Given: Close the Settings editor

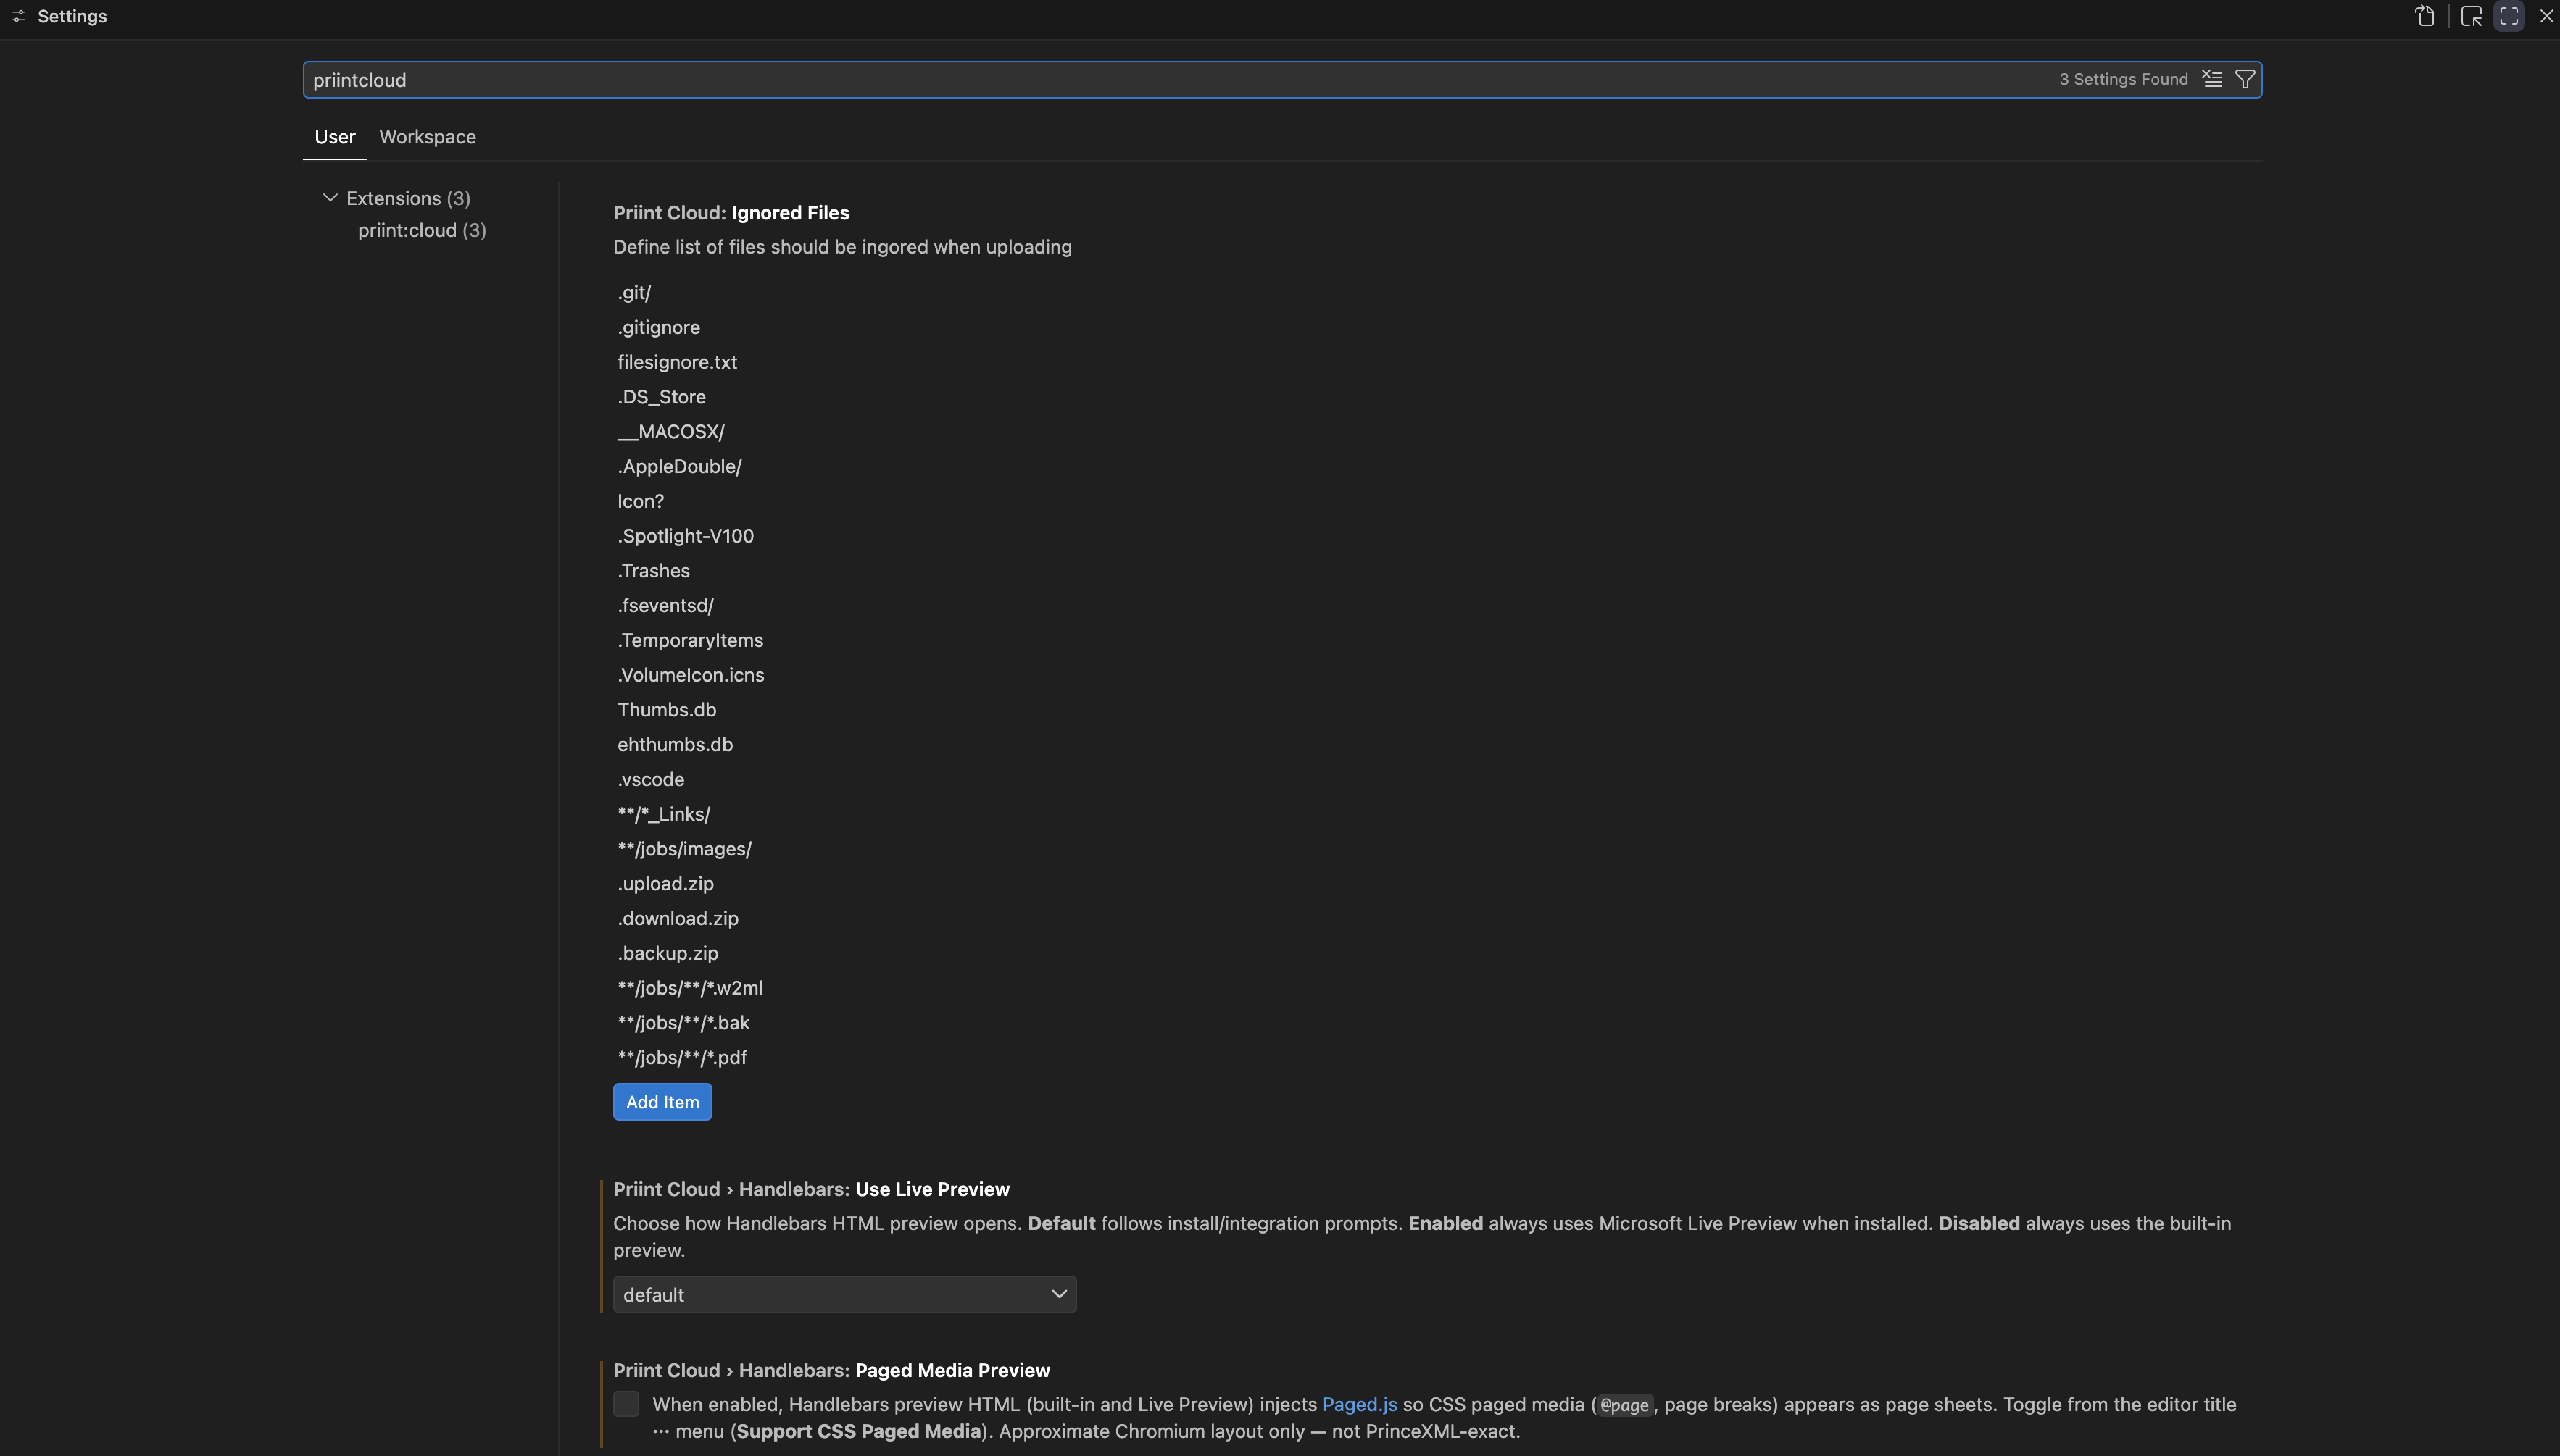Looking at the screenshot, I should click(2546, 16).
